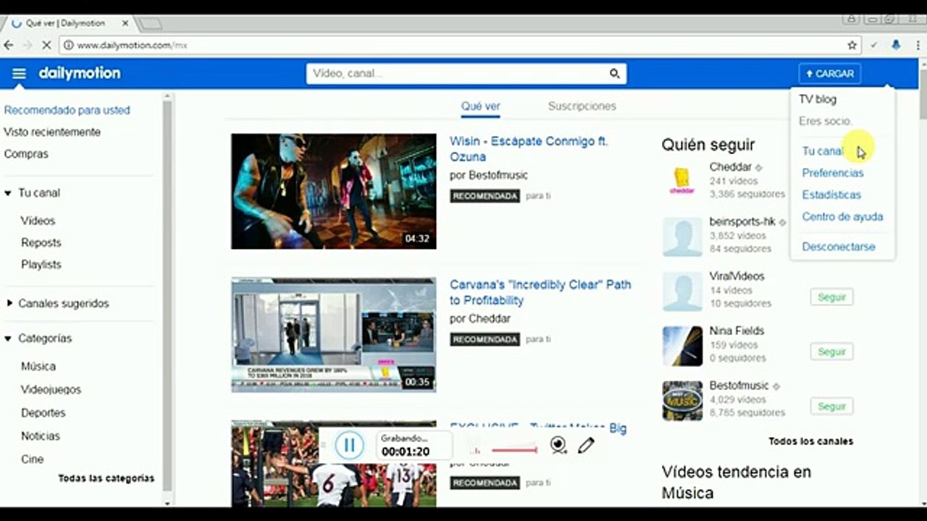Image resolution: width=927 pixels, height=521 pixels.
Task: Open 'Todas las categorías' link
Action: (x=106, y=478)
